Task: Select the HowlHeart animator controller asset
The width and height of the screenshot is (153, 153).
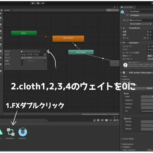Action: [11, 132]
